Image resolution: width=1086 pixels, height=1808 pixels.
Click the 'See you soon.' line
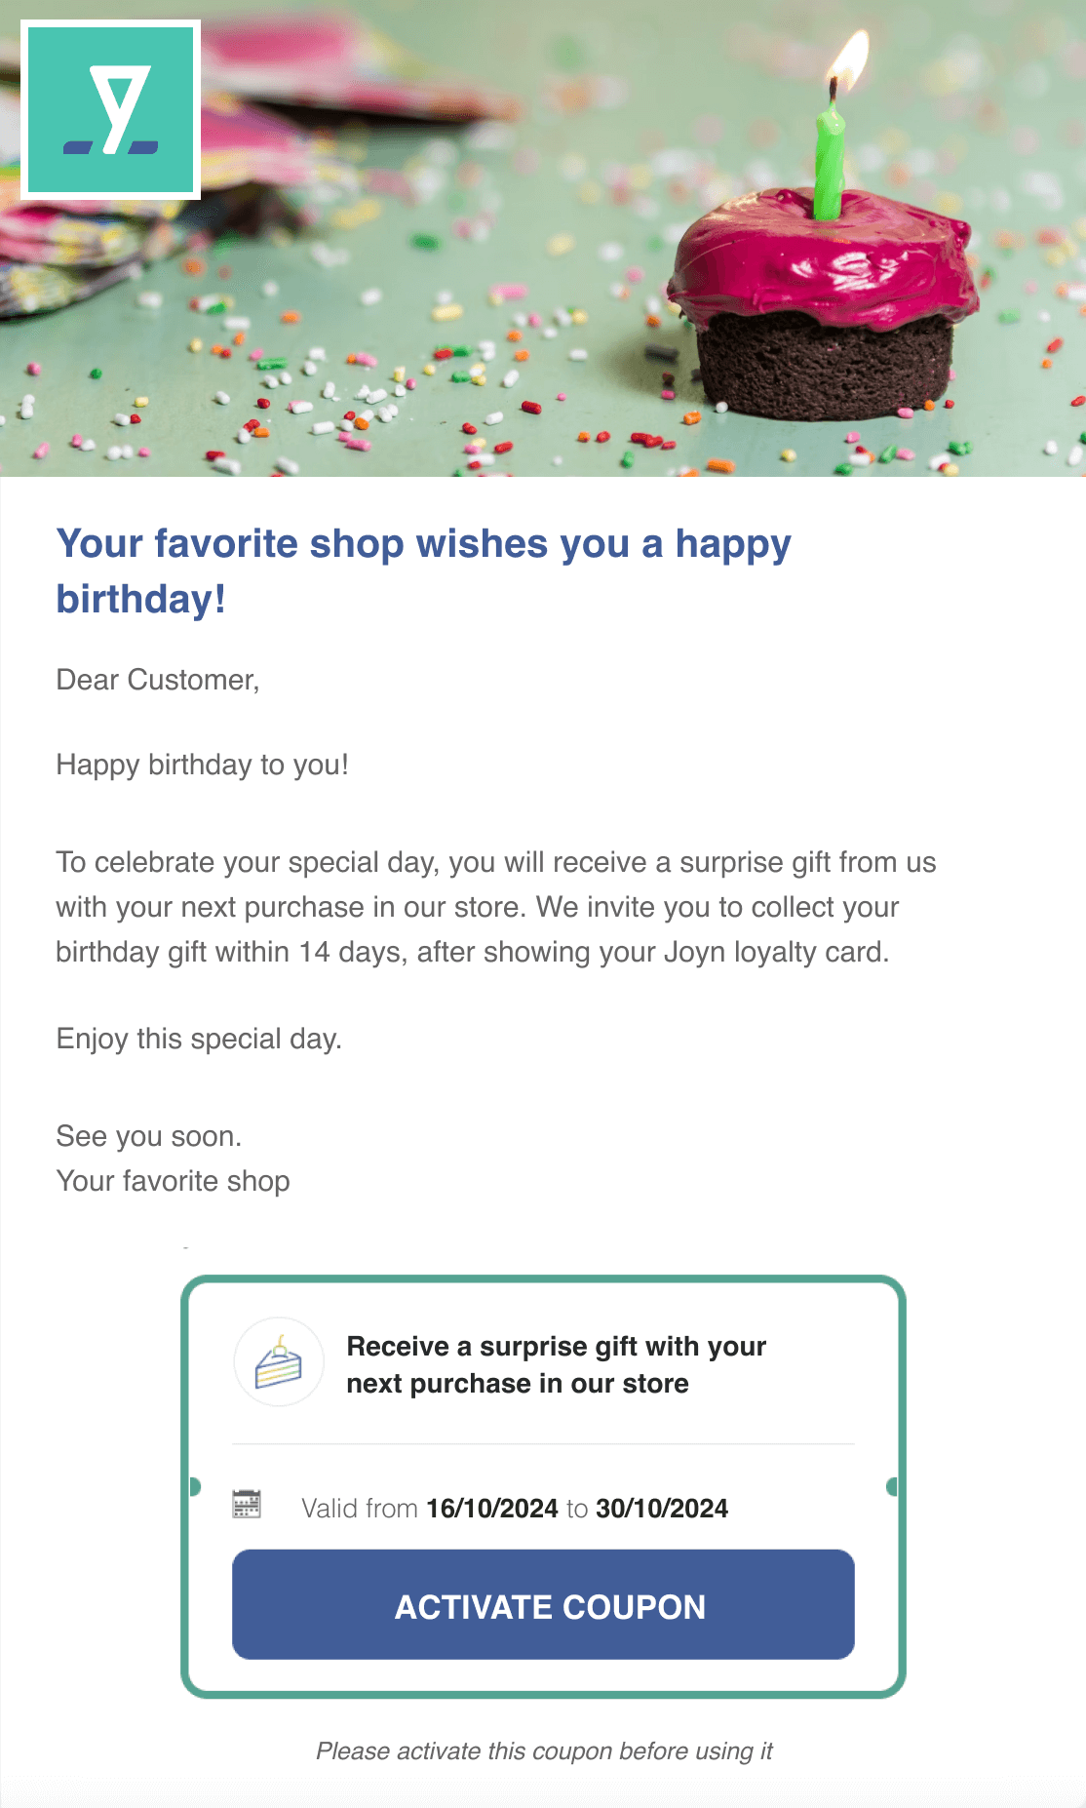pyautogui.click(x=148, y=1136)
